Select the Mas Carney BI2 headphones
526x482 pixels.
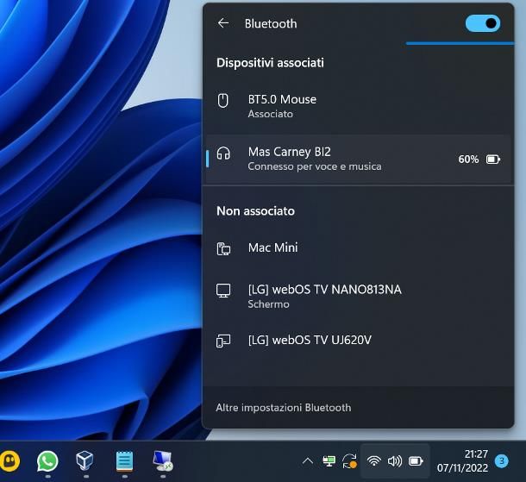pyautogui.click(x=359, y=159)
